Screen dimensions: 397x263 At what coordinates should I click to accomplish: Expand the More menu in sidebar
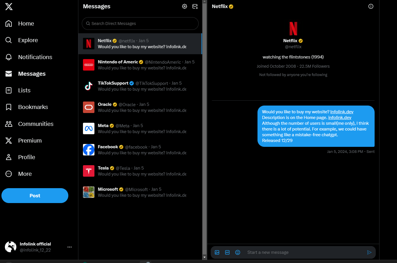[19, 174]
